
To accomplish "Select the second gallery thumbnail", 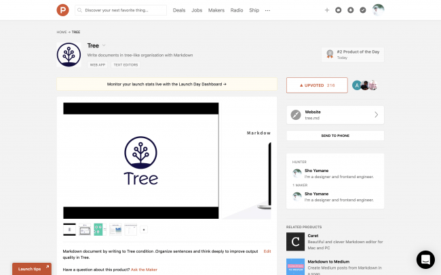I will [x=85, y=230].
